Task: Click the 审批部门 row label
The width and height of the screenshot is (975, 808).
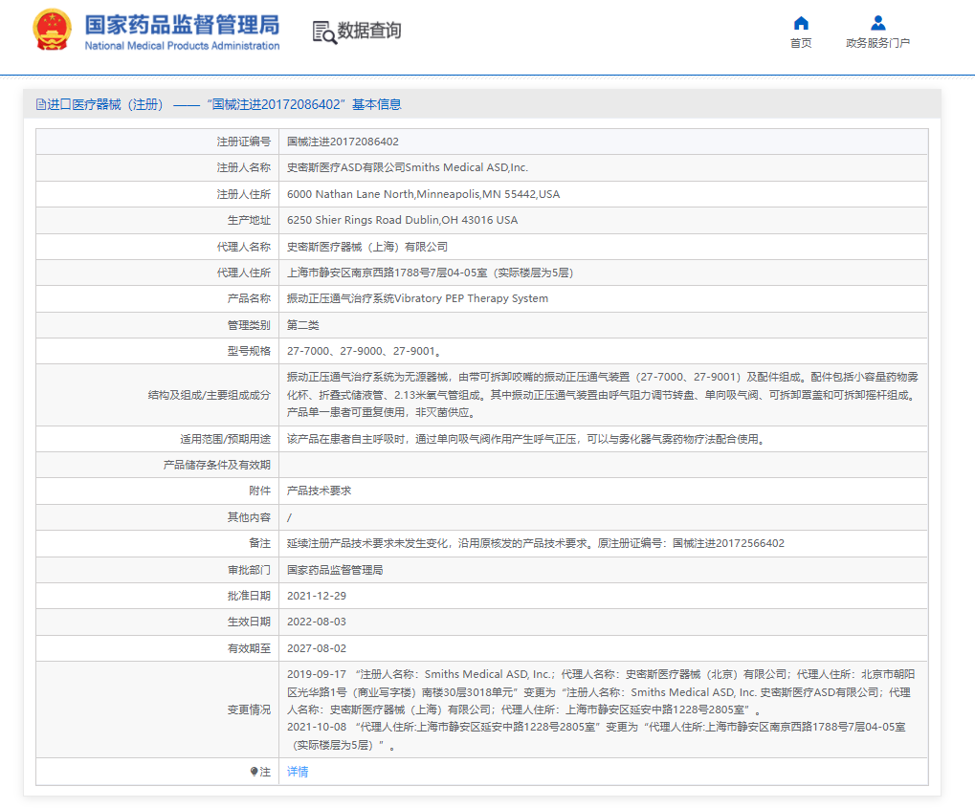Action: (x=249, y=570)
